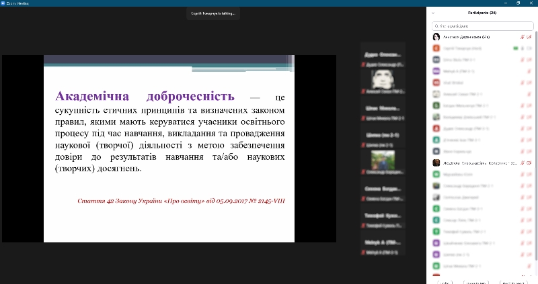The height and width of the screenshot is (284, 538).
Task: Click the Zoom Meeting title bar icon
Action: [x=3, y=3]
